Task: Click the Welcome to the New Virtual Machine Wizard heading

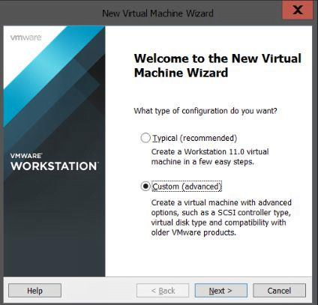Action: click(217, 65)
